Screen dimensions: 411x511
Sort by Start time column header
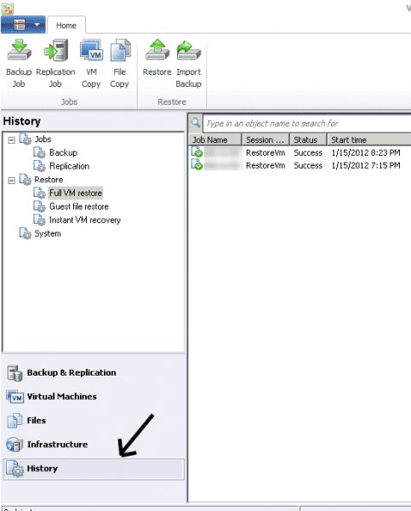pos(369,141)
